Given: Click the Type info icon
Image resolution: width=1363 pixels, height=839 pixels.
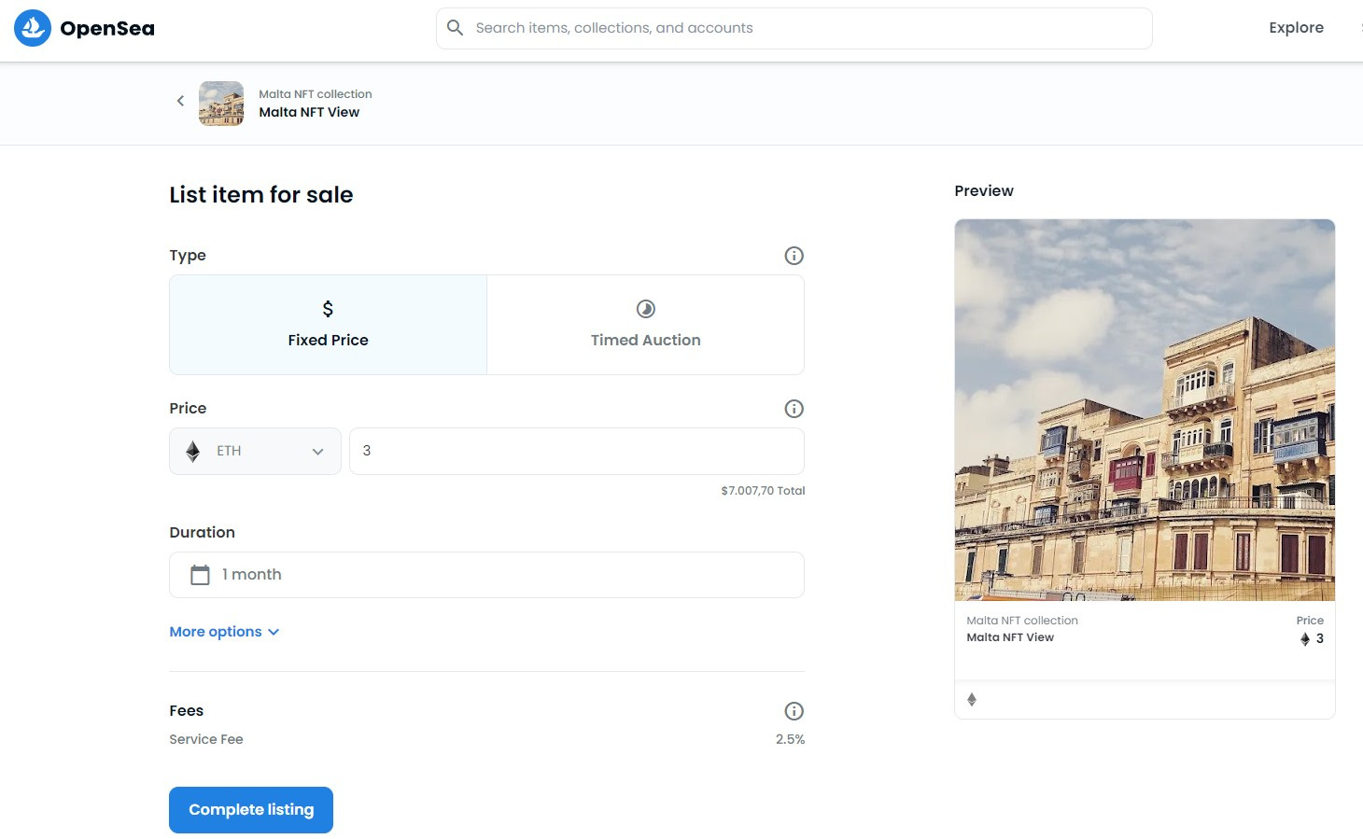Looking at the screenshot, I should (794, 256).
